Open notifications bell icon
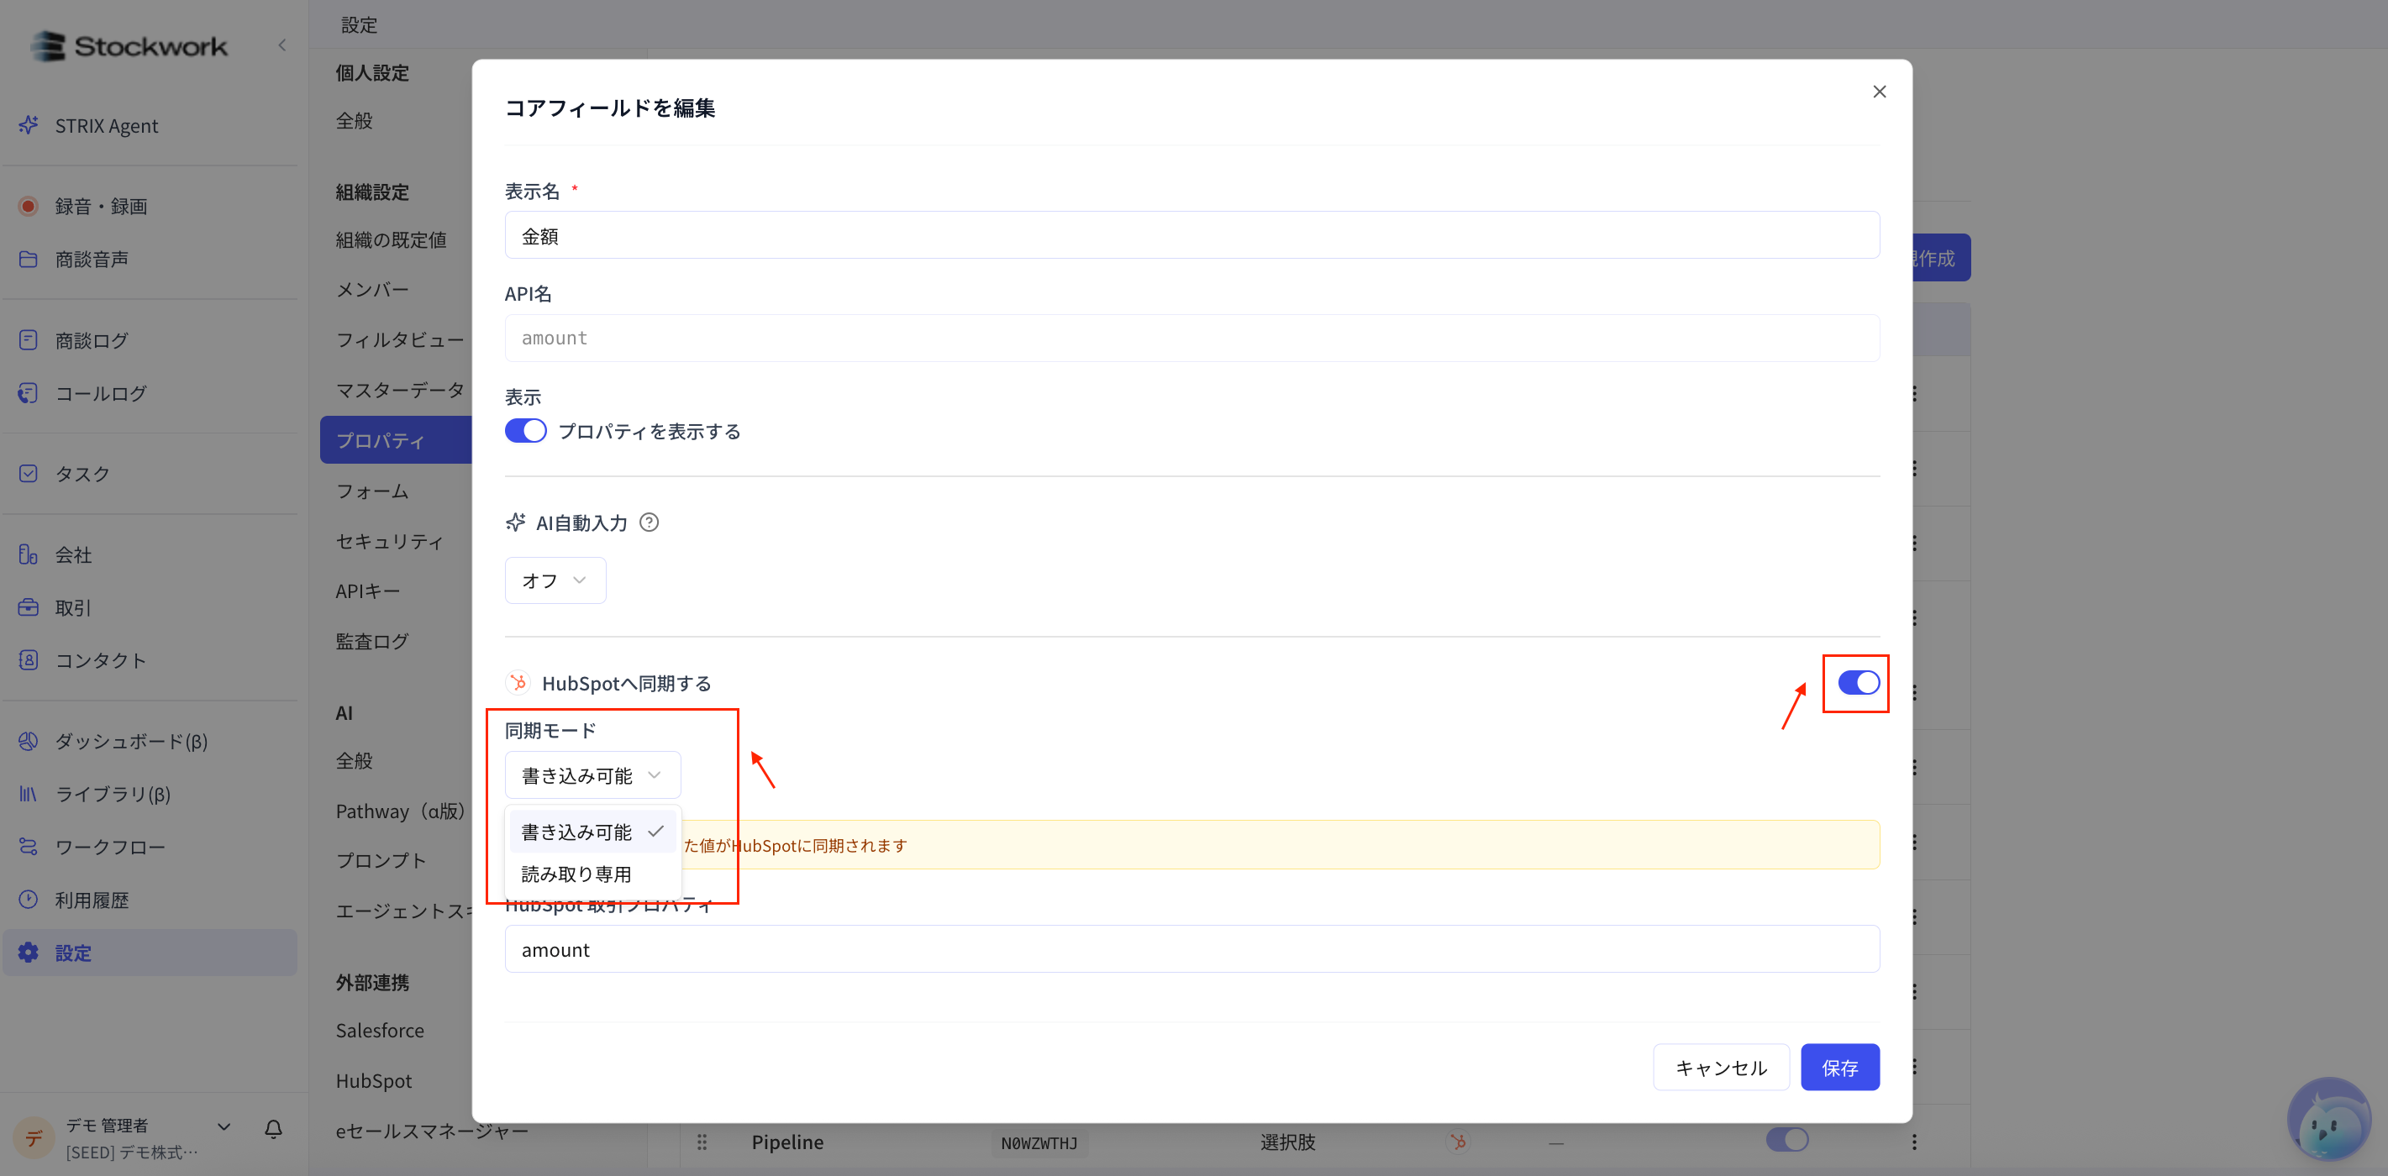2388x1176 pixels. click(x=273, y=1128)
